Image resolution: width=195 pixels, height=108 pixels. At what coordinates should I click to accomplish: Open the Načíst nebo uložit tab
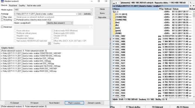click(34, 6)
